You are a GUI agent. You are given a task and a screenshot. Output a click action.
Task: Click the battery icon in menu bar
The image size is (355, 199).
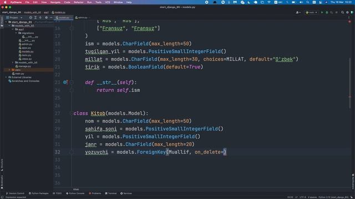[294, 2]
